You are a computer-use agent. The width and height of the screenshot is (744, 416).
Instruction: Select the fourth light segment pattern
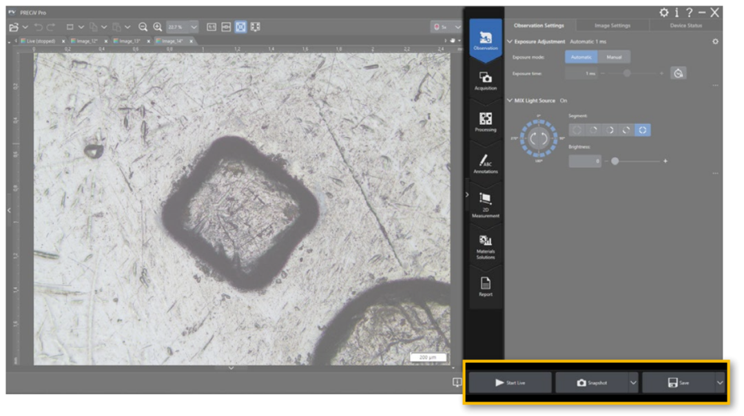pyautogui.click(x=626, y=130)
